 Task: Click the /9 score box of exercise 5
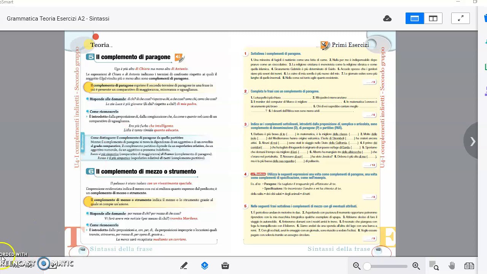click(x=369, y=239)
